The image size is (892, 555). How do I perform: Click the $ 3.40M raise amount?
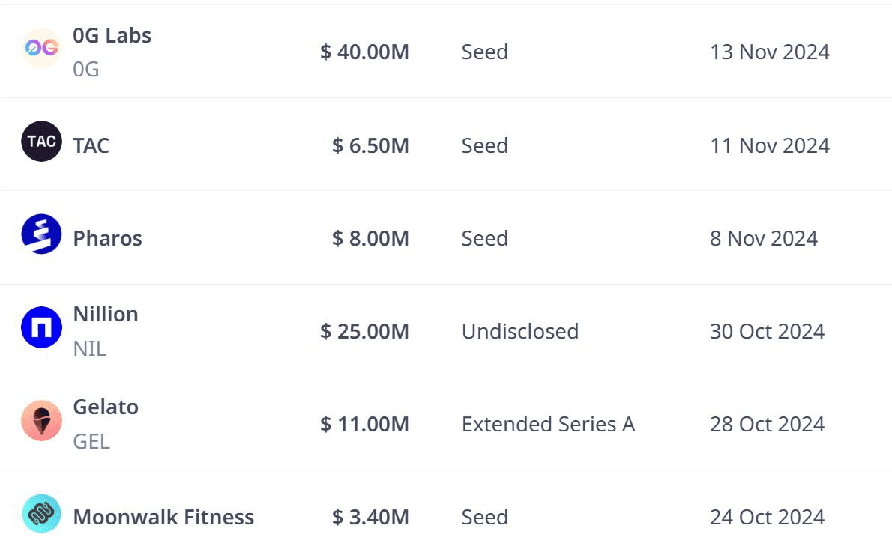[x=370, y=517]
